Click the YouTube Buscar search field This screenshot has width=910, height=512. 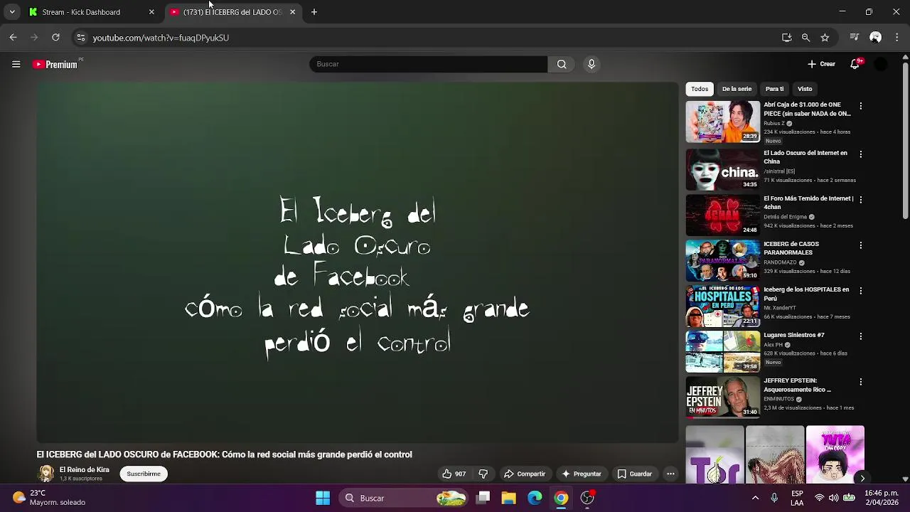[x=428, y=64]
